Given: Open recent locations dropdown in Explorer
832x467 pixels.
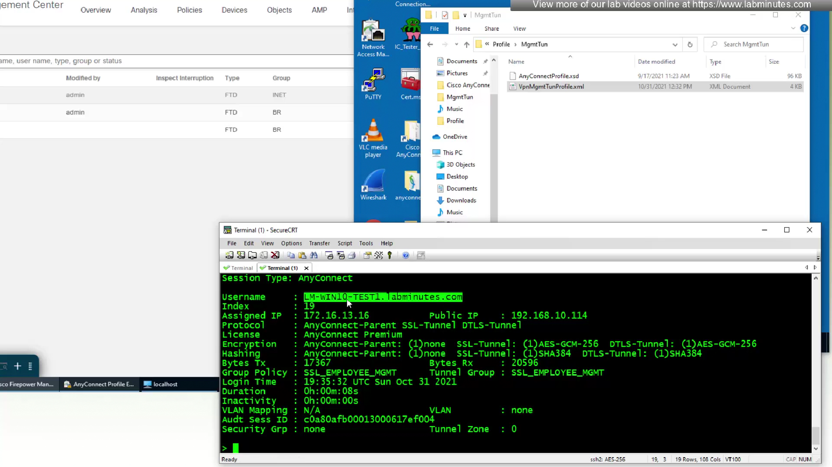Looking at the screenshot, I should (x=456, y=44).
